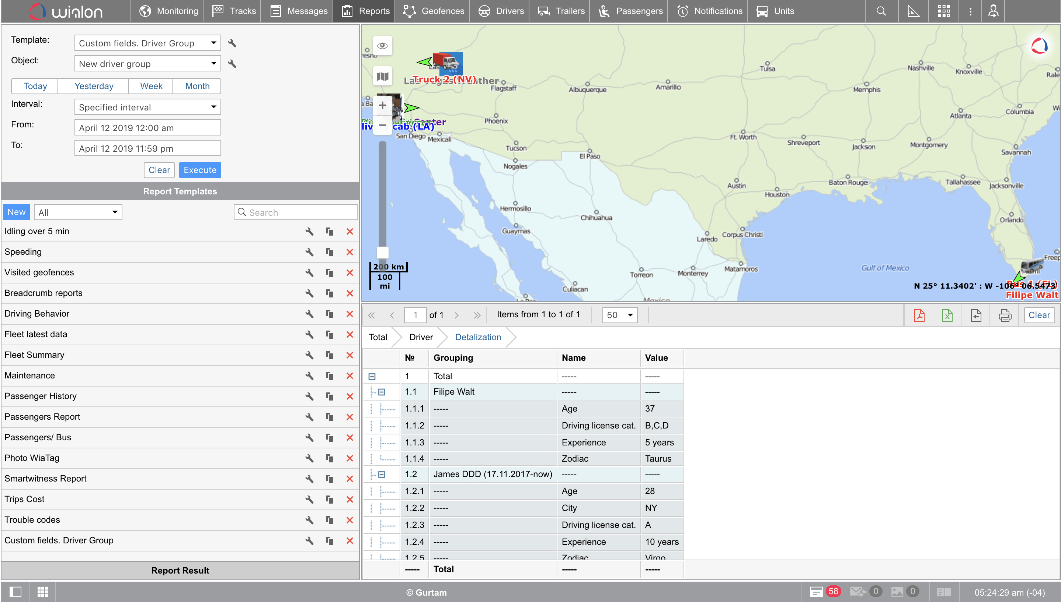Collapse the Filipe Walt row
This screenshot has width=1061, height=603.
tap(382, 392)
